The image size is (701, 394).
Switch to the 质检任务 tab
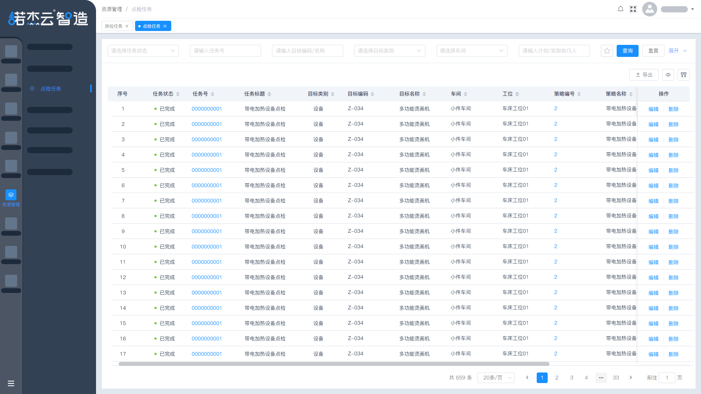coord(114,26)
